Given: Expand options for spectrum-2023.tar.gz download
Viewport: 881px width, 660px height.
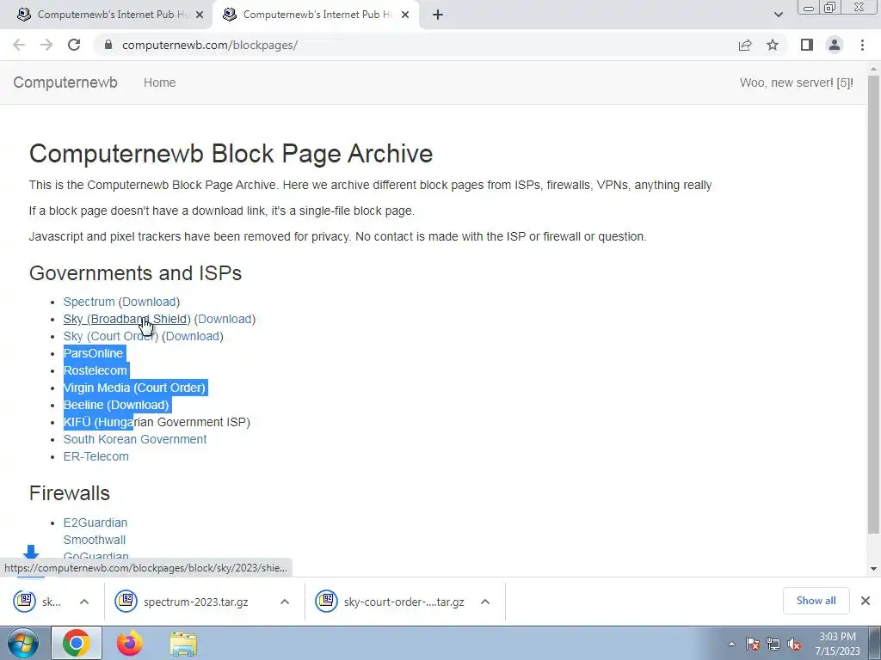Looking at the screenshot, I should pyautogui.click(x=285, y=602).
